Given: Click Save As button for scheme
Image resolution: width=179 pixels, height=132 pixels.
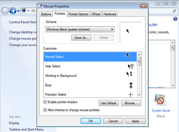Looking at the screenshot, I should point(81,38).
